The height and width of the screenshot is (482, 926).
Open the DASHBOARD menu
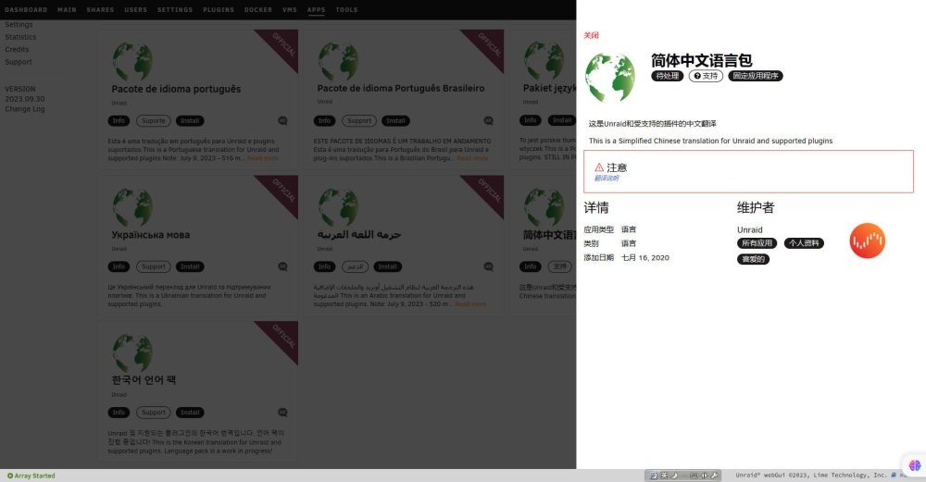pos(26,10)
